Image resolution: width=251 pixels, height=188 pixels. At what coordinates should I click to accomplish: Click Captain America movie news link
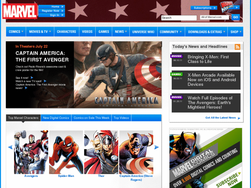click(40, 86)
